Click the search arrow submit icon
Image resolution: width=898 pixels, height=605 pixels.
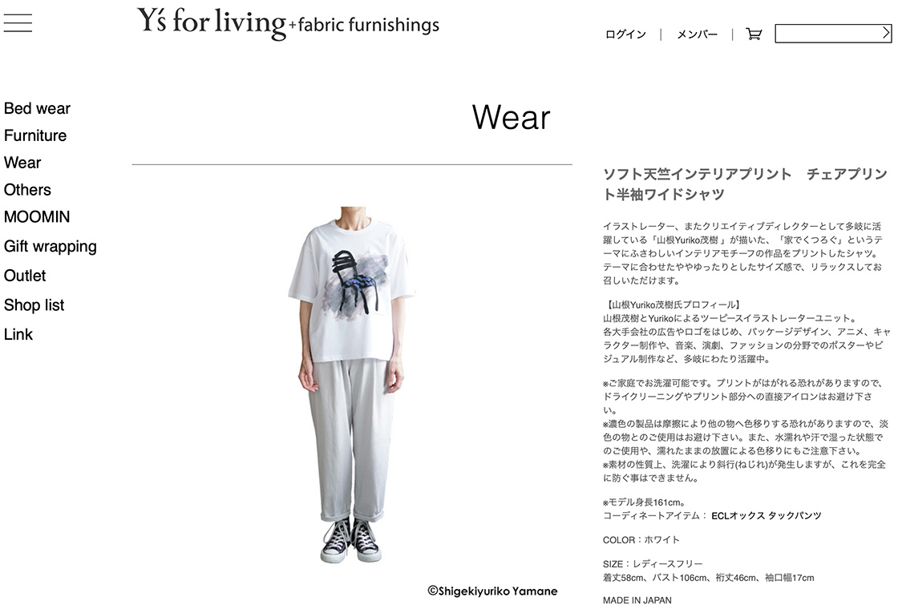tap(885, 33)
